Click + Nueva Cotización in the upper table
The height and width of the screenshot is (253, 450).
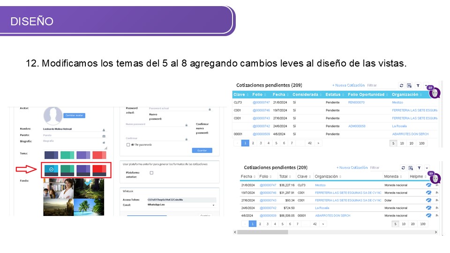point(348,85)
